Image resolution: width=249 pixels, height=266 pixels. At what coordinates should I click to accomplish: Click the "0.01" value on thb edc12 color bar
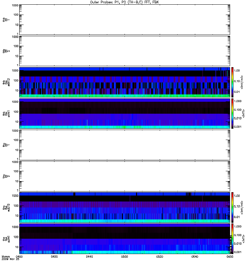pyautogui.click(x=237, y=92)
